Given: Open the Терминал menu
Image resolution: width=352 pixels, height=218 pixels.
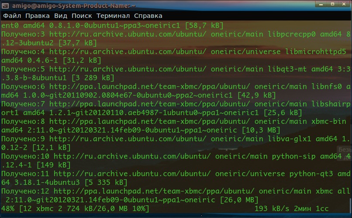Looking at the screenshot, I should point(113,16).
